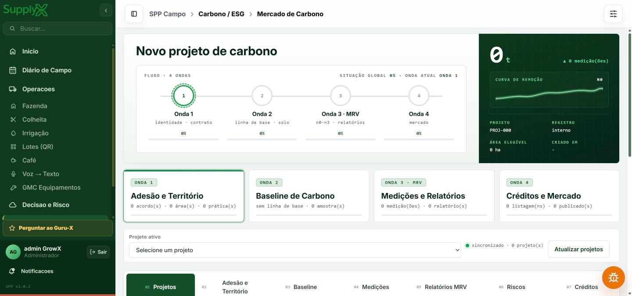Click the "sincronizado · 0 projeto(s)" status
Image resolution: width=632 pixels, height=296 pixels.
(x=504, y=246)
